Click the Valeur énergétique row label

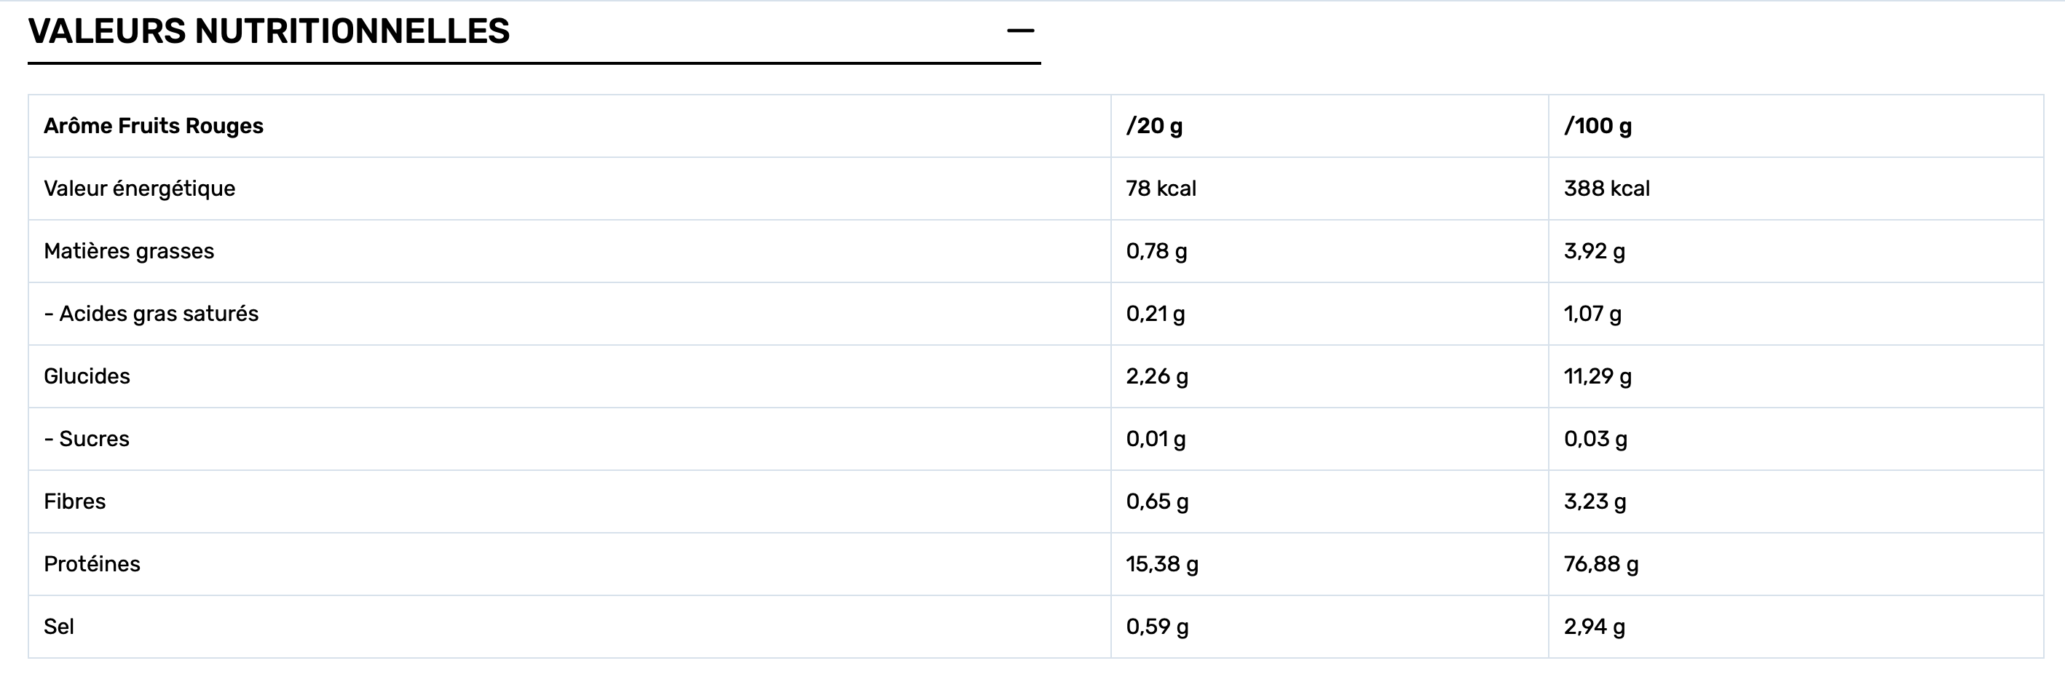[x=140, y=189]
